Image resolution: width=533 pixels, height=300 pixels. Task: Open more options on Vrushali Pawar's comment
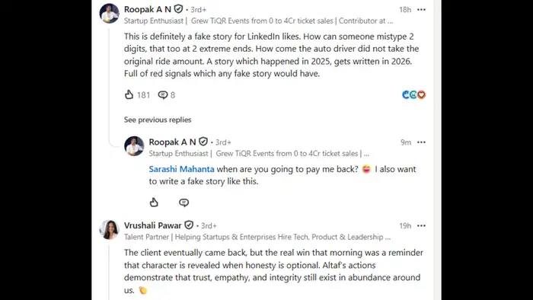[421, 225]
